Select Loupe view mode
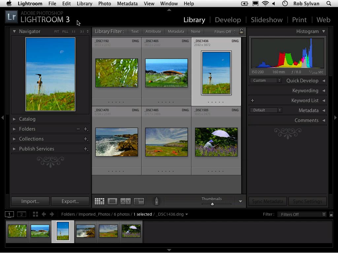This screenshot has width=338, height=254. click(x=112, y=201)
